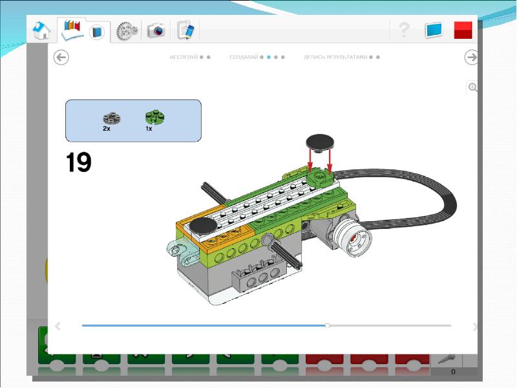Click the question mark help icon
517x388 pixels.
pos(404,30)
